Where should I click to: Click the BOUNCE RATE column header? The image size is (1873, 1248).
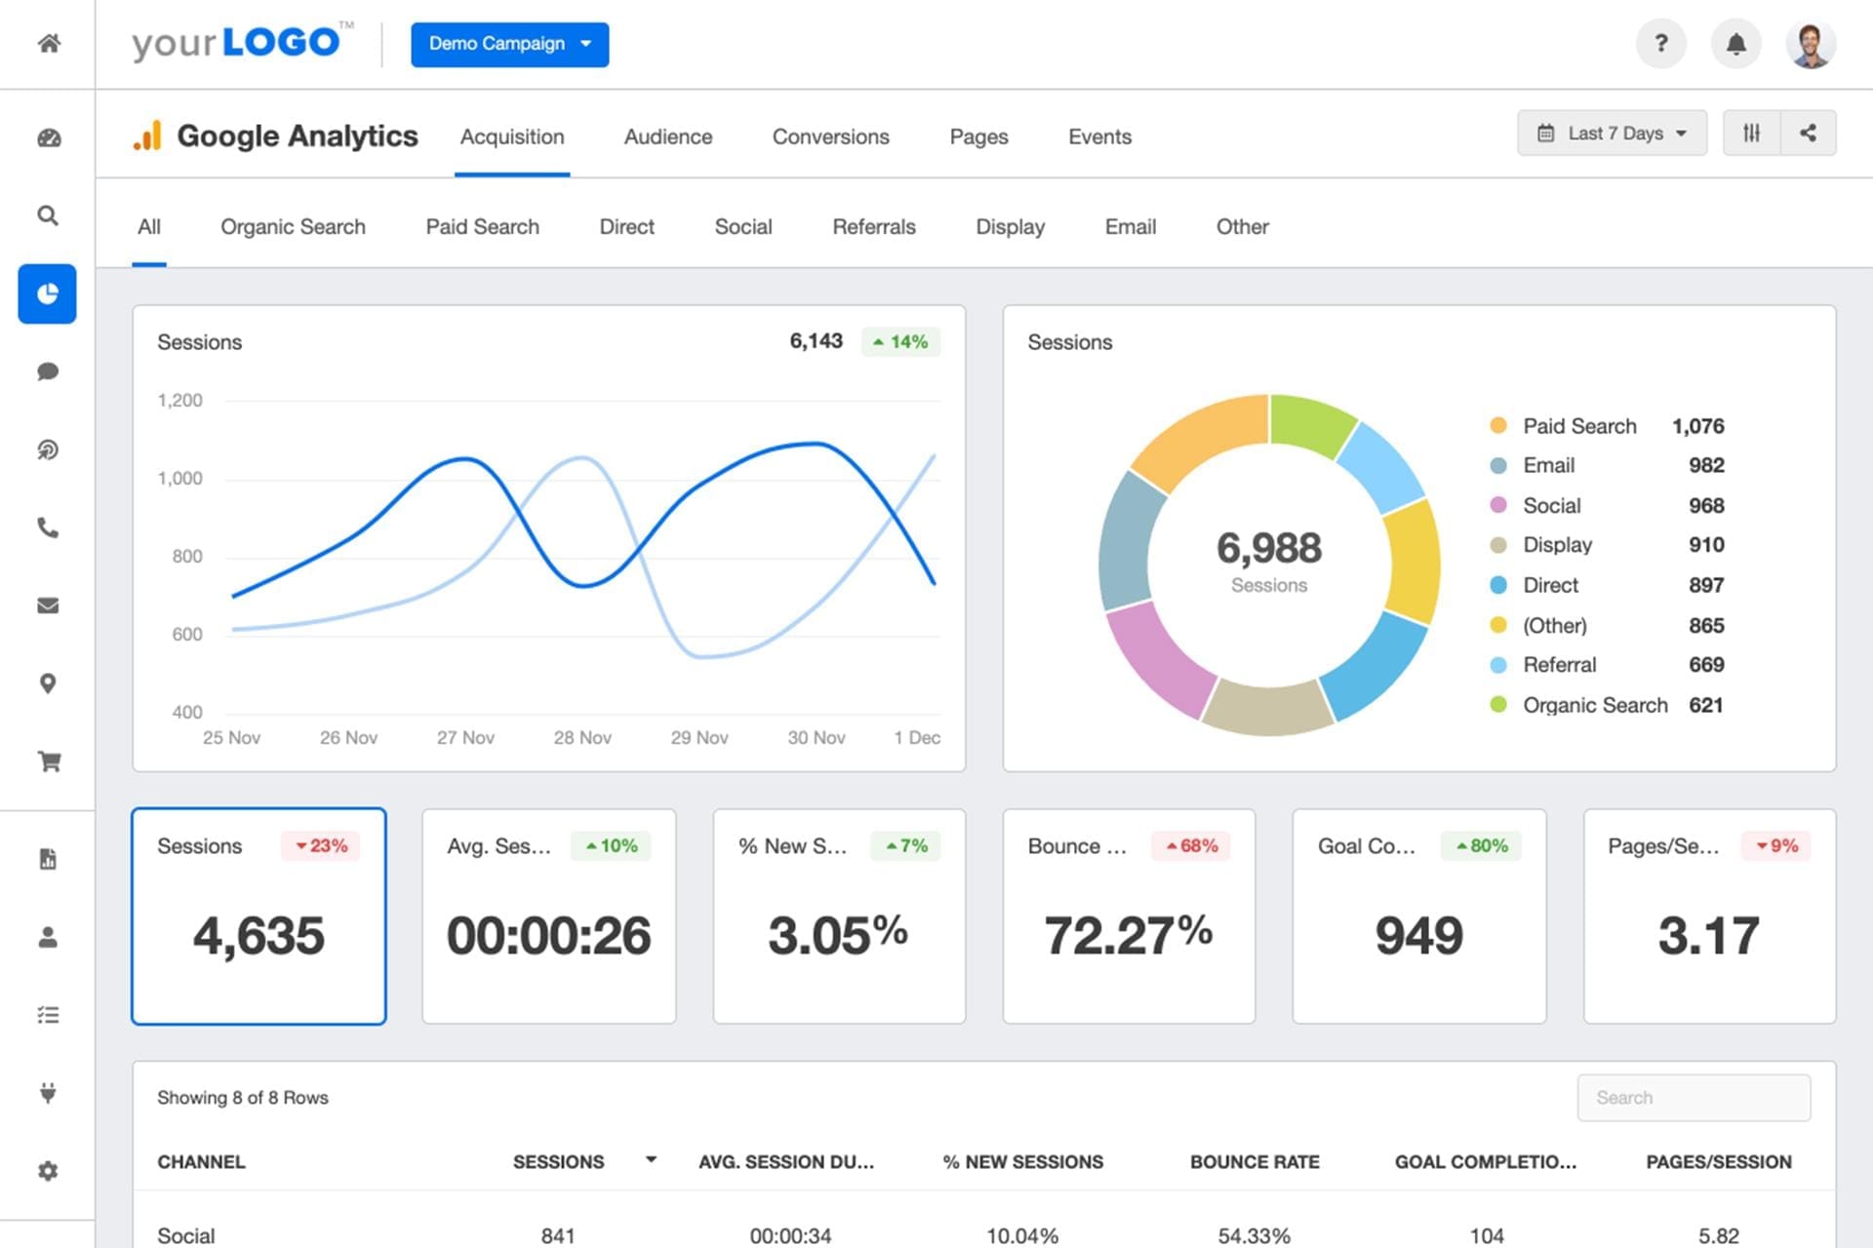(x=1255, y=1162)
